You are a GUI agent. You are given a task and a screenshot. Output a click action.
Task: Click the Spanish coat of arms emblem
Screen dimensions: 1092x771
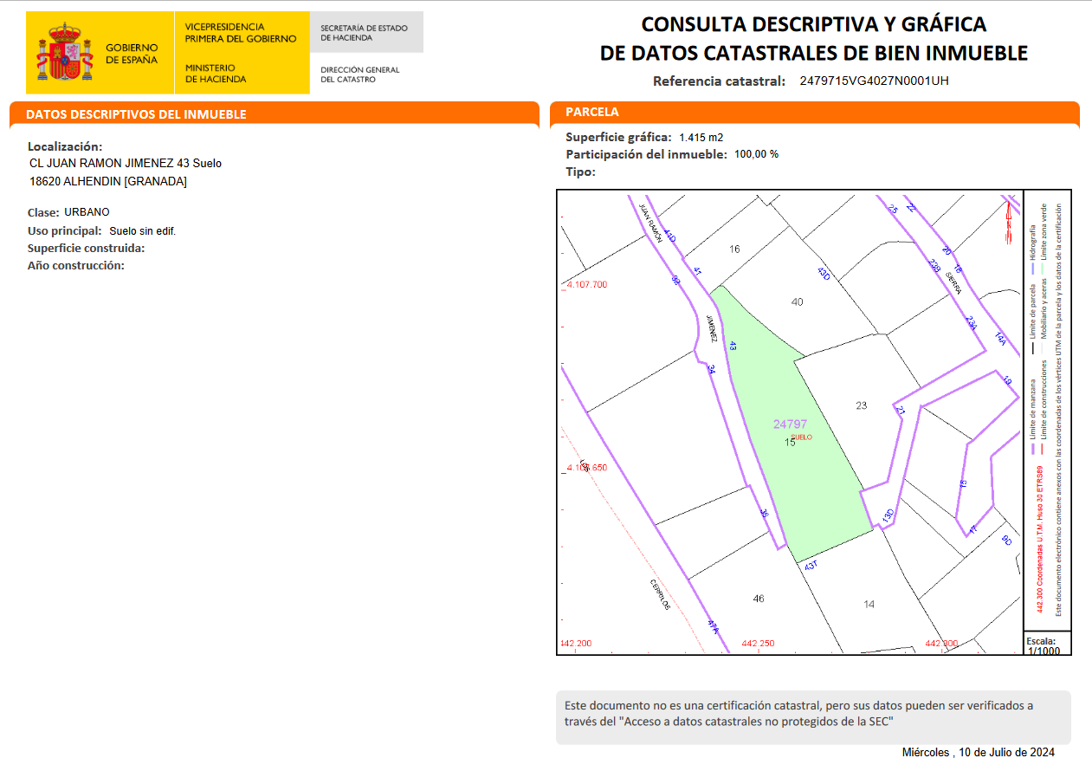tap(64, 54)
